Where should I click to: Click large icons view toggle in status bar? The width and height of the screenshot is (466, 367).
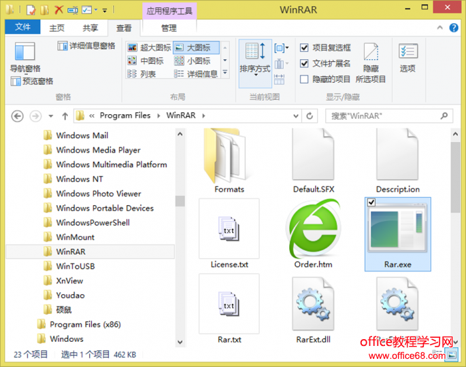[452, 355]
